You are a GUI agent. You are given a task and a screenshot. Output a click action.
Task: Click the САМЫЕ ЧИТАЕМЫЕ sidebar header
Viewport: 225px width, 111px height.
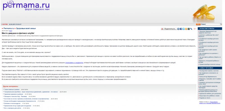[210, 68]
